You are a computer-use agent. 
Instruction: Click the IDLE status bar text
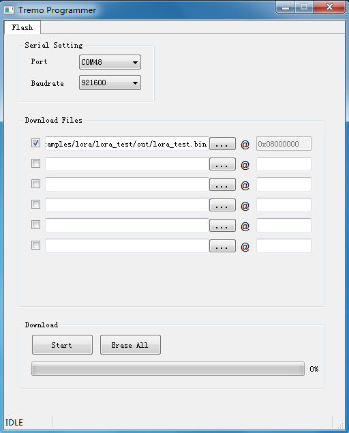click(x=14, y=423)
